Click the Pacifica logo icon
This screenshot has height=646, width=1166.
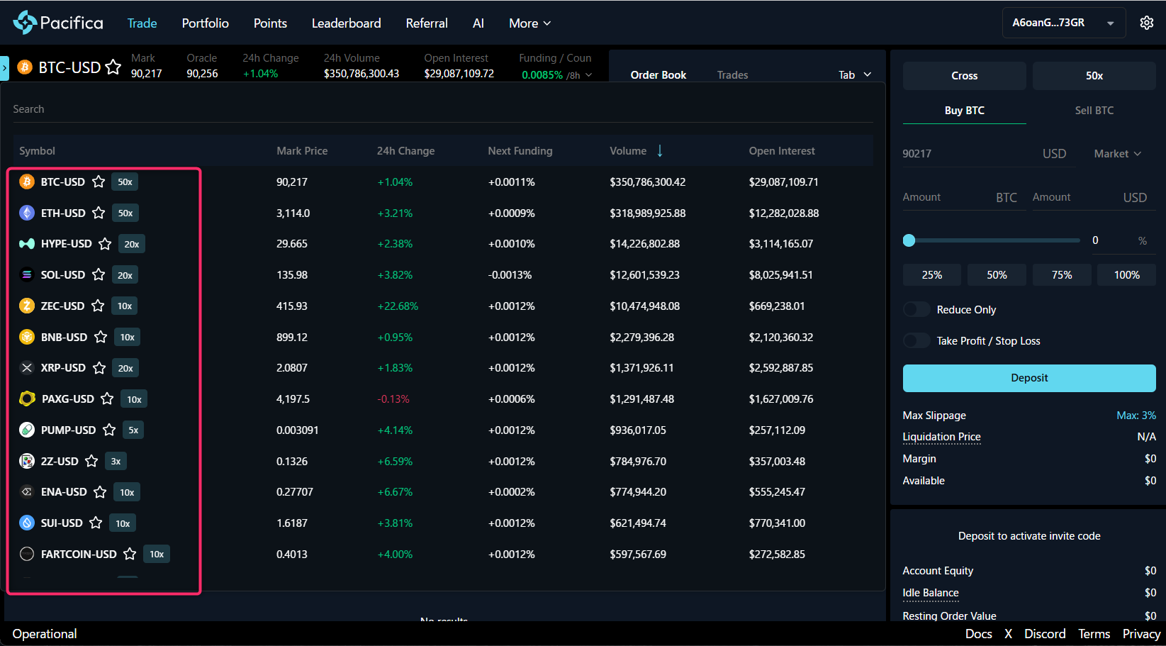[x=25, y=23]
